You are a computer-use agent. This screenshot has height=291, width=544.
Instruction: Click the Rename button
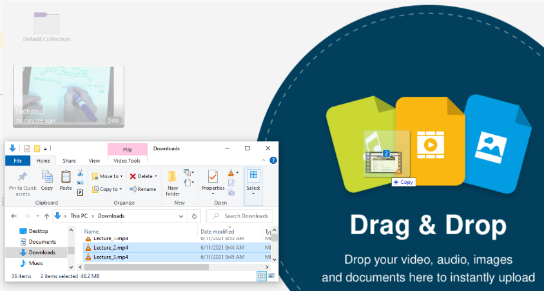pos(142,189)
